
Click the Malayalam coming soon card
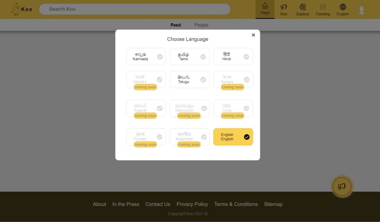190,109
